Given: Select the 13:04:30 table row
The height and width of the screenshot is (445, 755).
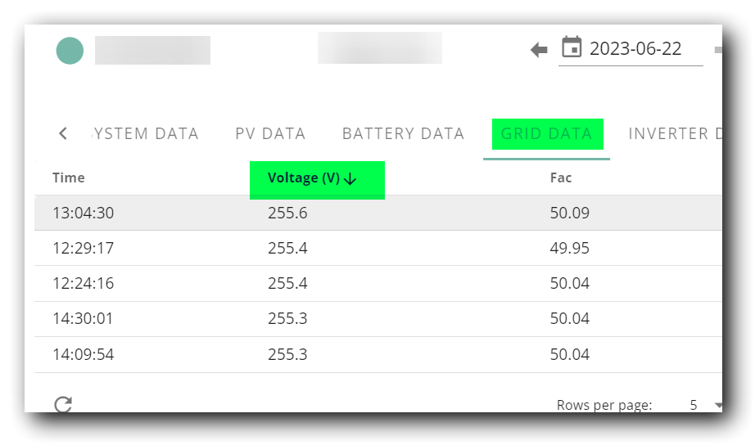Looking at the screenshot, I should coord(378,213).
